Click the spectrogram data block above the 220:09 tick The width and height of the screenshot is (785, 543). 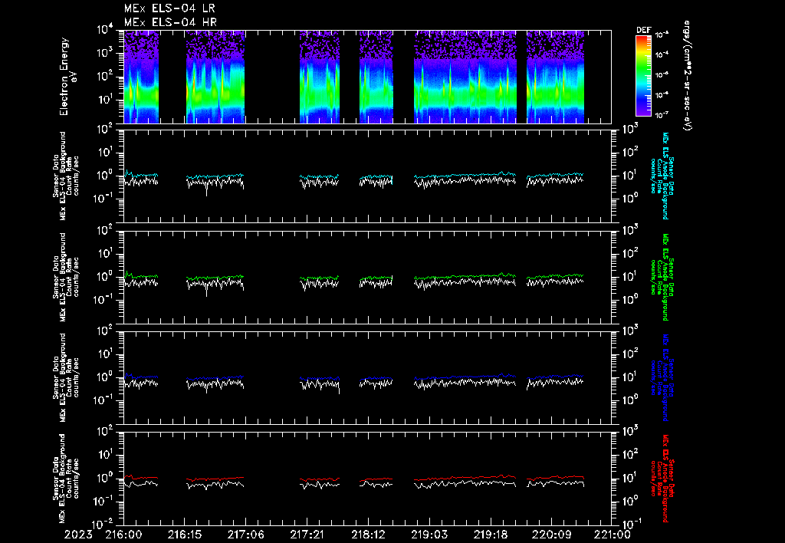point(555,77)
